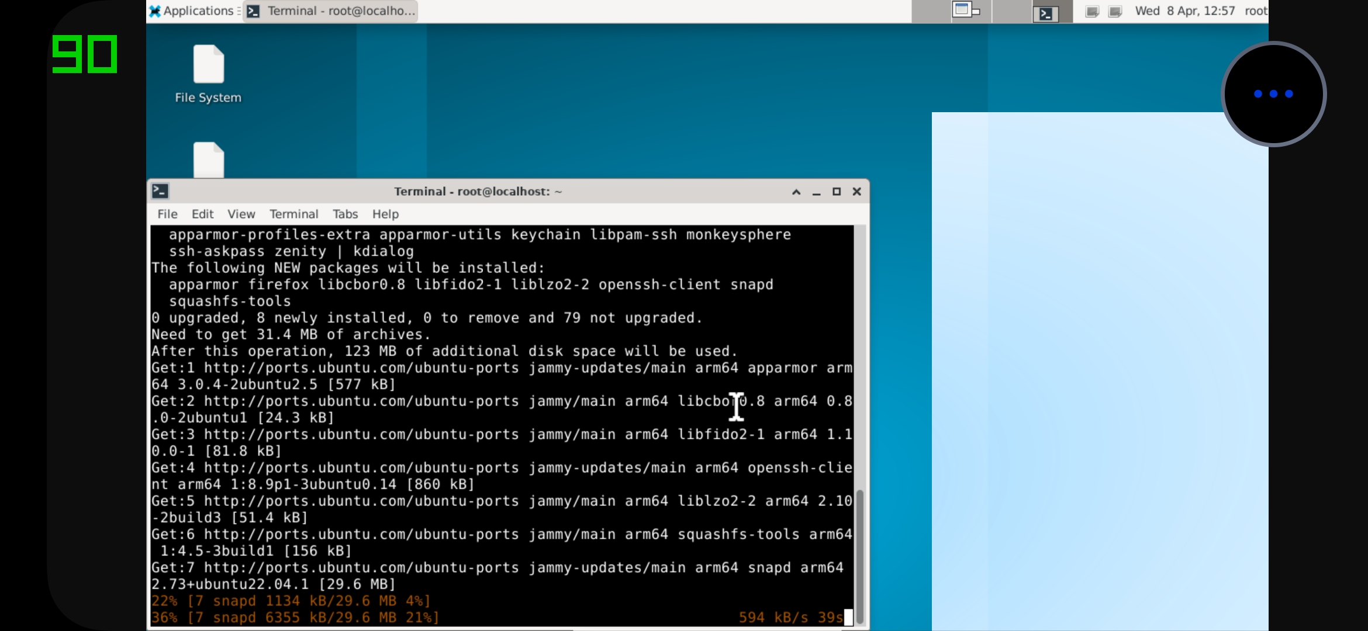Image resolution: width=1368 pixels, height=631 pixels.
Task: Minimize the Terminal window
Action: click(816, 192)
